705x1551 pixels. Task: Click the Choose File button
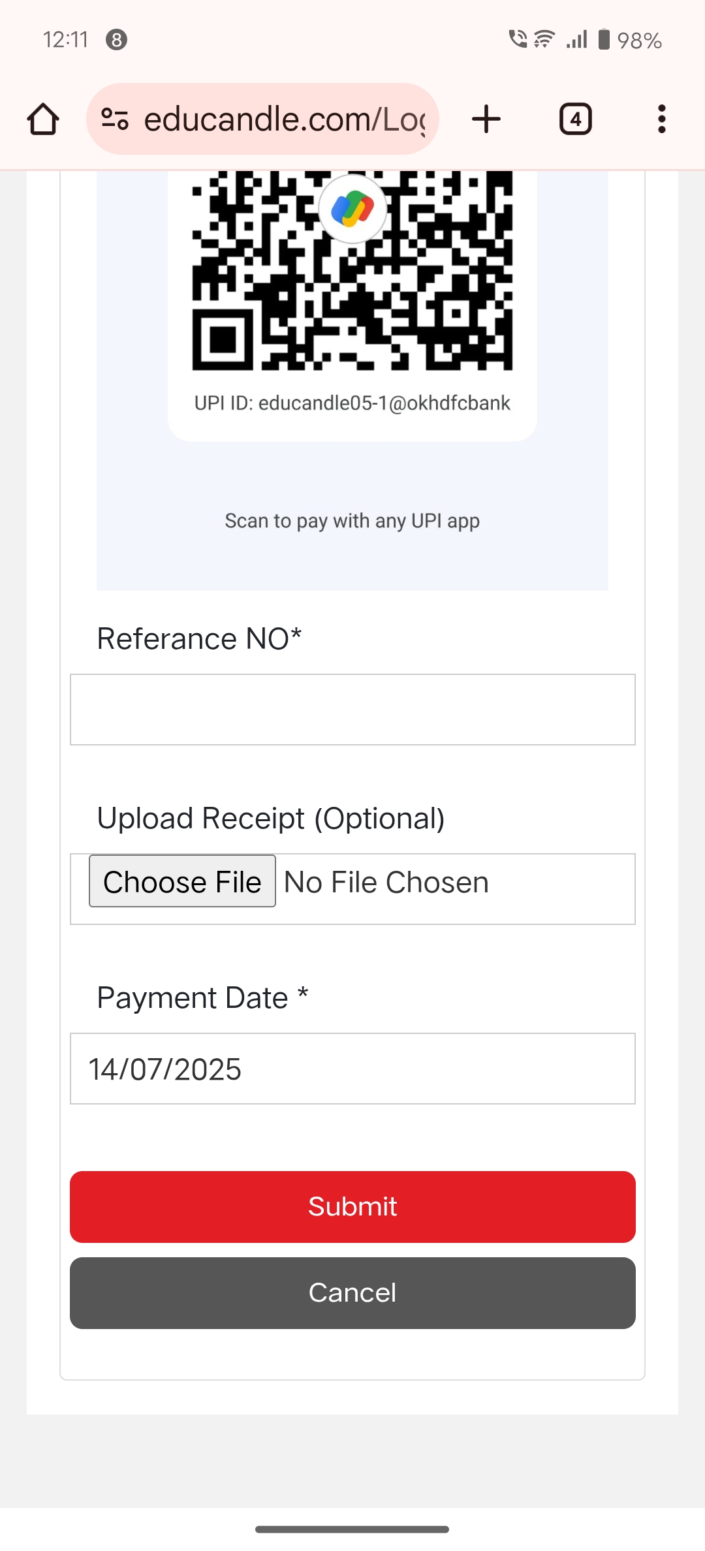pyautogui.click(x=182, y=881)
